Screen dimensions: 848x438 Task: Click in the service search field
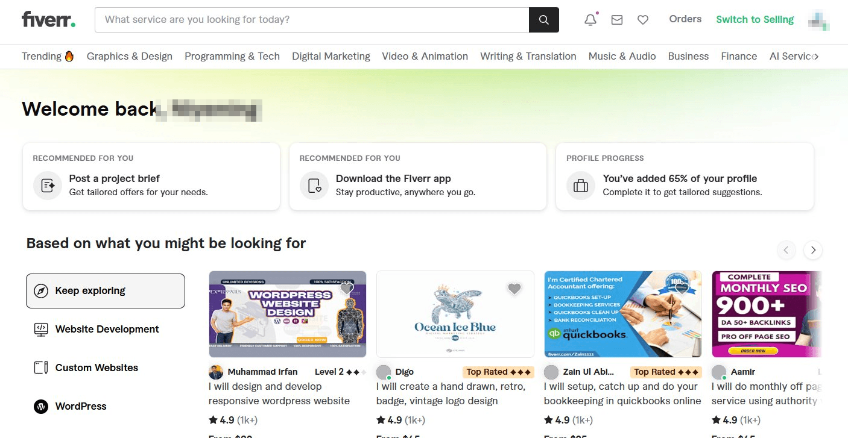coord(312,20)
